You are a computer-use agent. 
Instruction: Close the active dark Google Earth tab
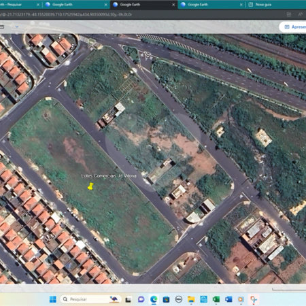(x=173, y=5)
